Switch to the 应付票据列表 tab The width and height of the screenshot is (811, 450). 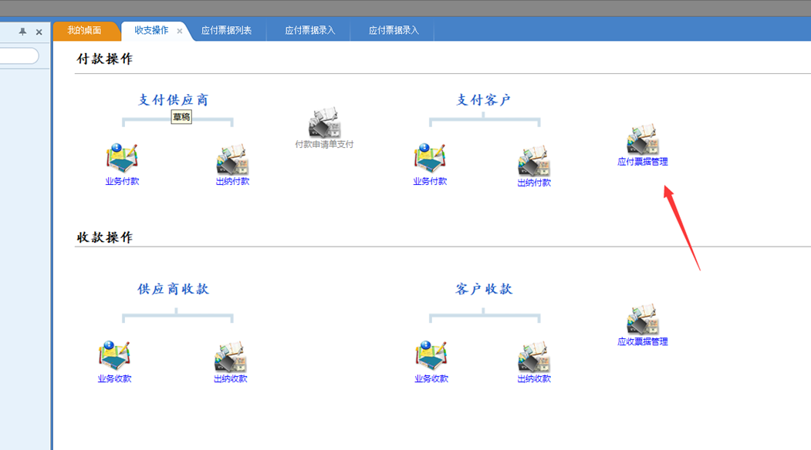[227, 31]
